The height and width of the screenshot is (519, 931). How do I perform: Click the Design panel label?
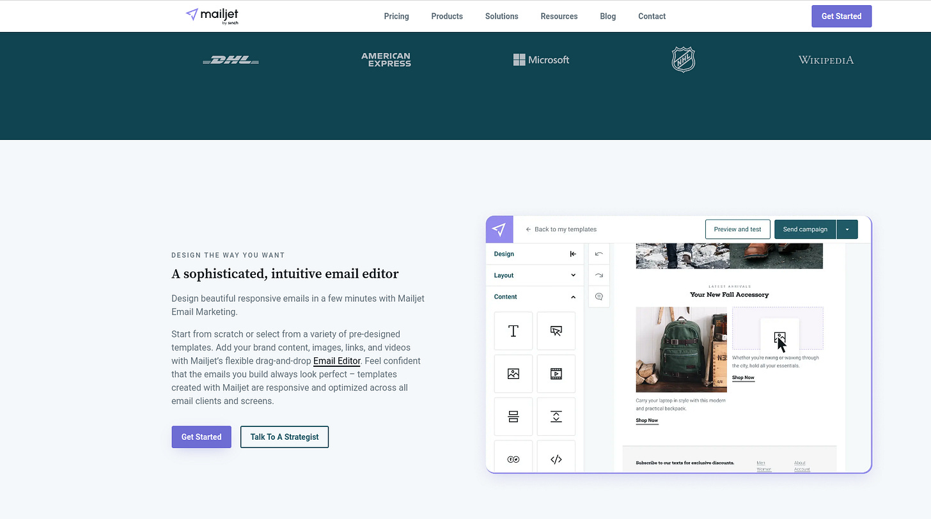504,254
